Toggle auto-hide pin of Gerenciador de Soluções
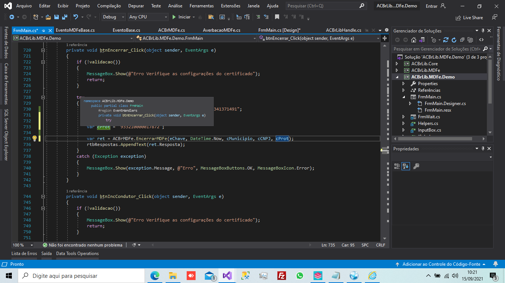Image resolution: width=505 pixels, height=283 pixels. pos(483,31)
